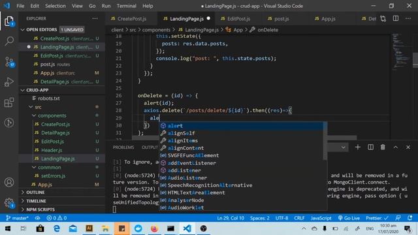
Task: Click the suggestion list scrollbar
Action: pos(325,141)
